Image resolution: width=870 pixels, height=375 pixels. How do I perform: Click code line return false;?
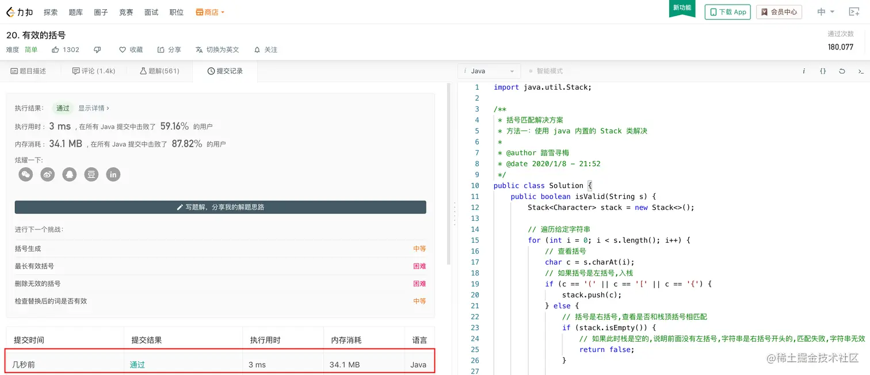[x=606, y=350]
